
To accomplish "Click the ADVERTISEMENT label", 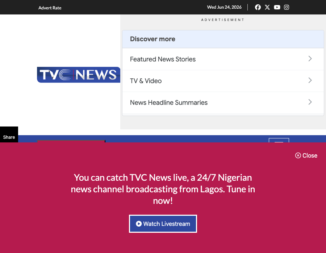I will (223, 20).
